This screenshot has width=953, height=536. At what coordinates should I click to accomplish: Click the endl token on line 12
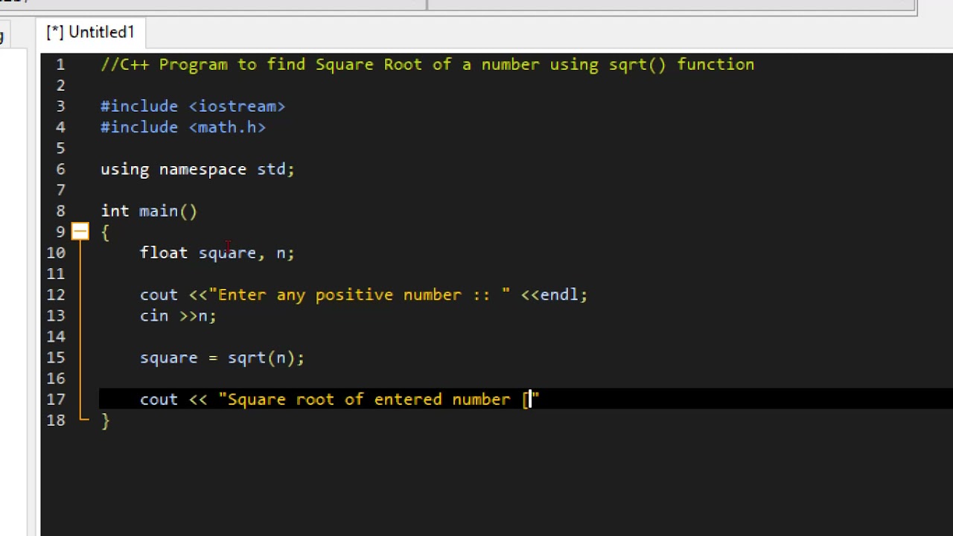point(558,295)
